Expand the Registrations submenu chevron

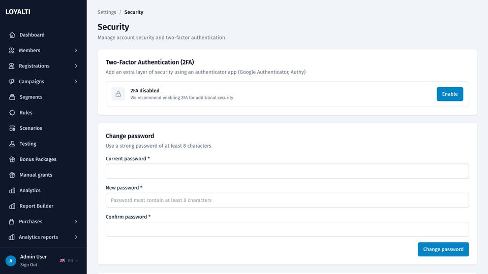[76, 66]
